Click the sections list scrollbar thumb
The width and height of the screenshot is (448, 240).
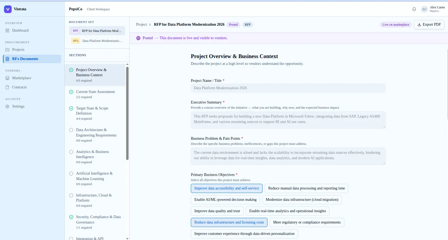pos(127,114)
